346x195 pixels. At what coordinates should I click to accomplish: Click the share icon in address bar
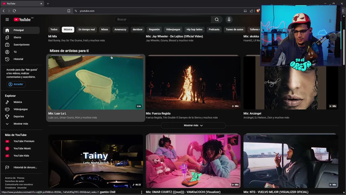(251, 11)
